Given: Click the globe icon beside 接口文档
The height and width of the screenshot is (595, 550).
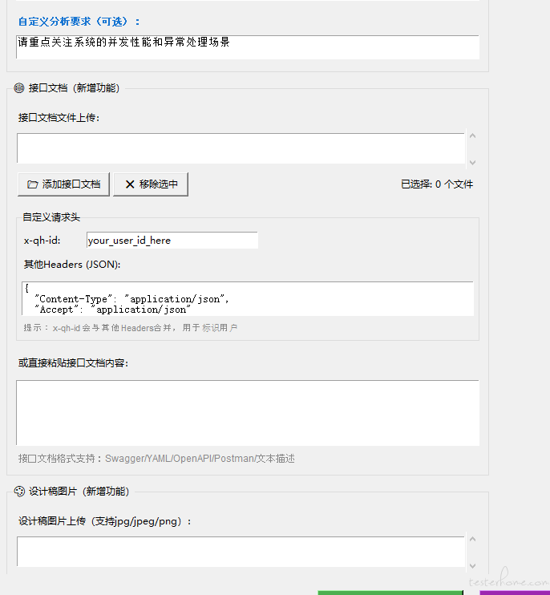Looking at the screenshot, I should (x=19, y=88).
